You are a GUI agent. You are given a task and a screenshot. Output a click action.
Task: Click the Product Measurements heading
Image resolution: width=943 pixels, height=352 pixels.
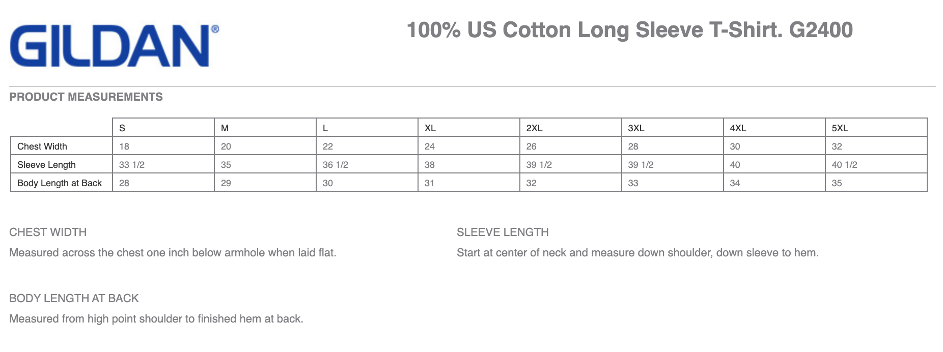coord(86,97)
